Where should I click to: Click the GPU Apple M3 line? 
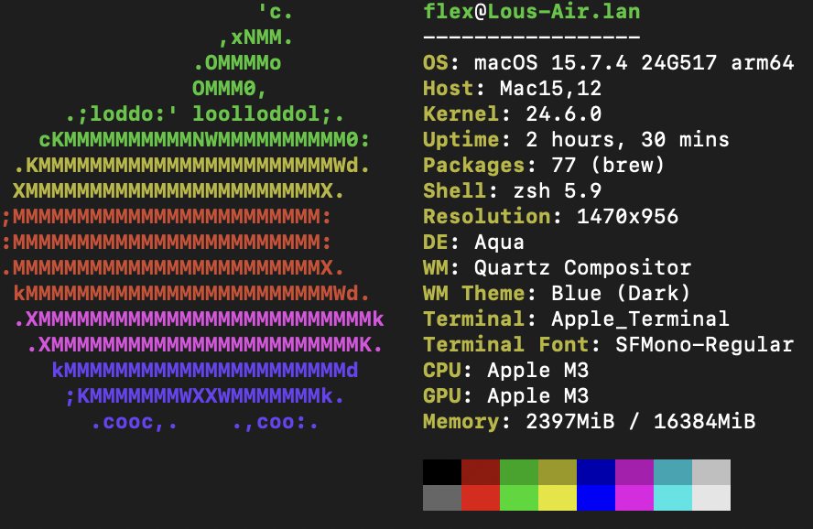[506, 396]
